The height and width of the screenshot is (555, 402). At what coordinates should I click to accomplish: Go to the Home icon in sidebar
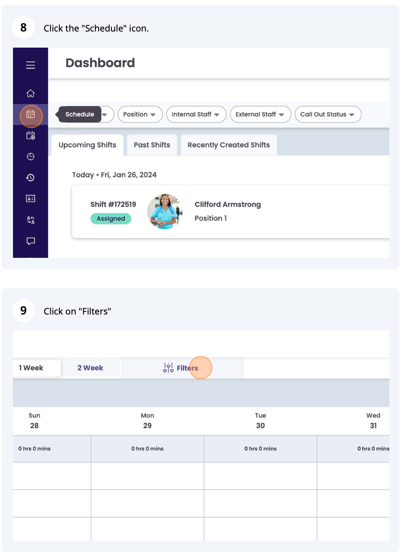pyautogui.click(x=31, y=93)
